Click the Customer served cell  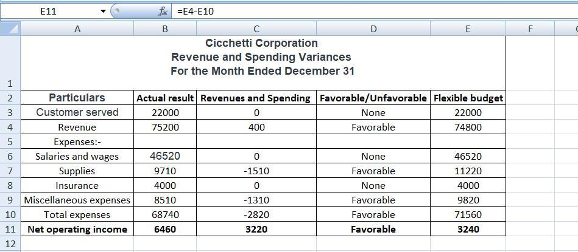[77, 112]
